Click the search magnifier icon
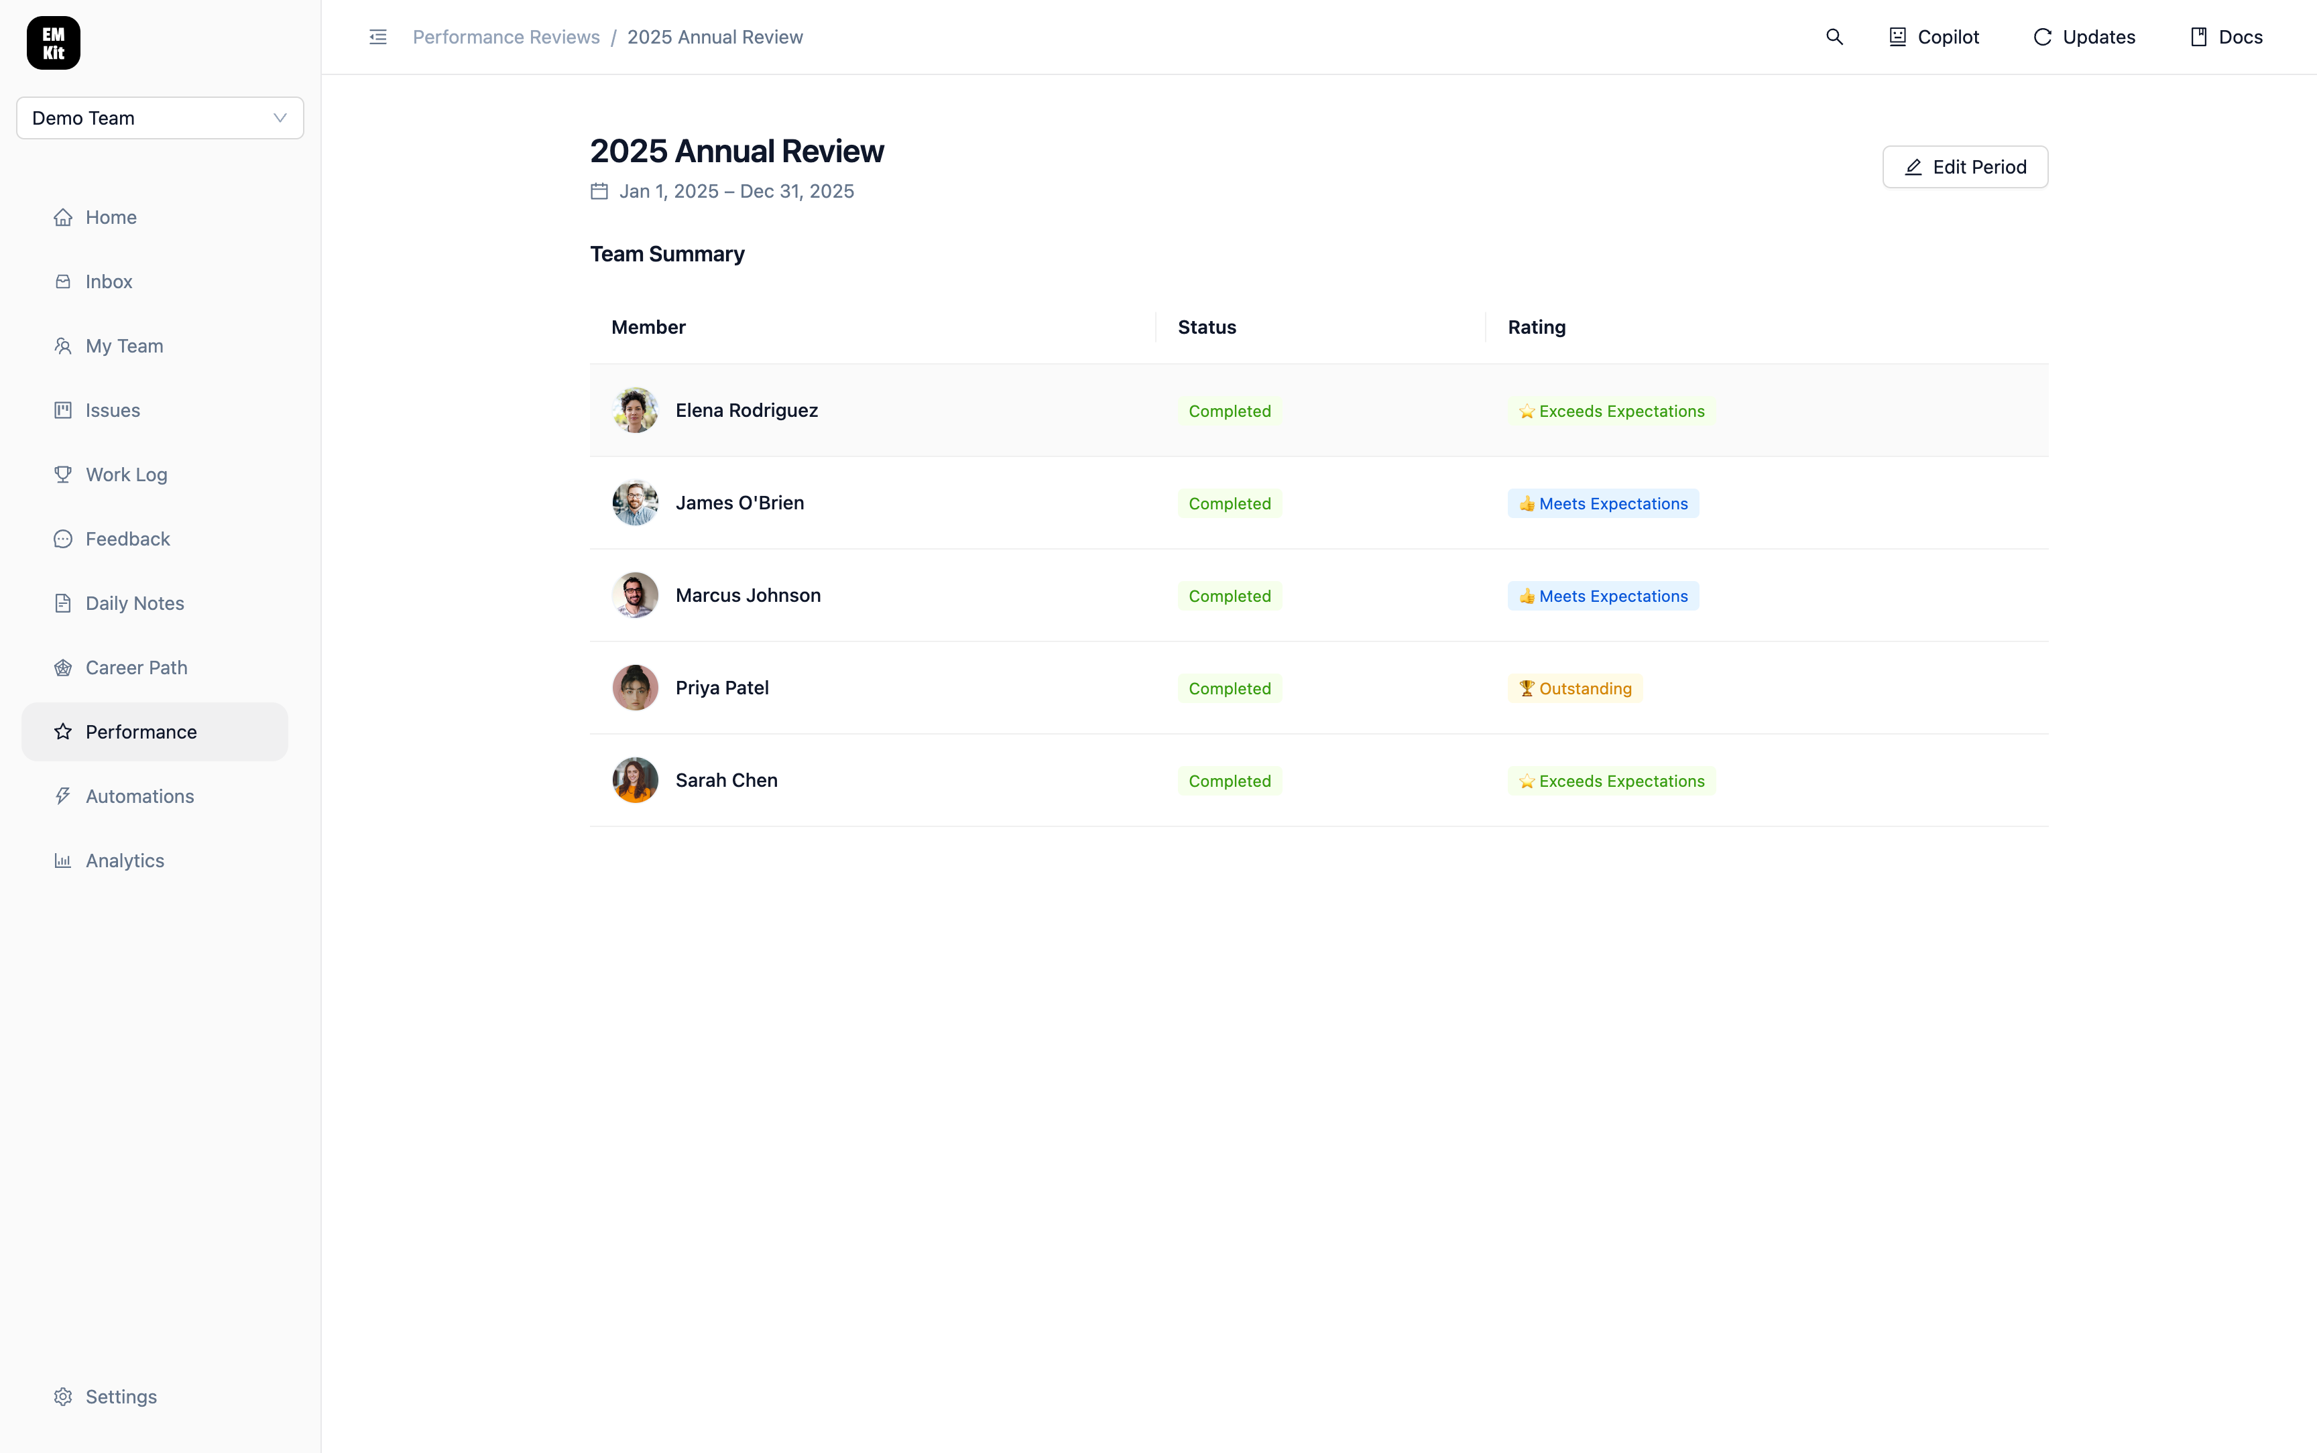Image resolution: width=2317 pixels, height=1453 pixels. pos(1834,36)
